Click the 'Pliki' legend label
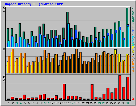136x106 pixels. pyautogui.click(x=133, y=29)
